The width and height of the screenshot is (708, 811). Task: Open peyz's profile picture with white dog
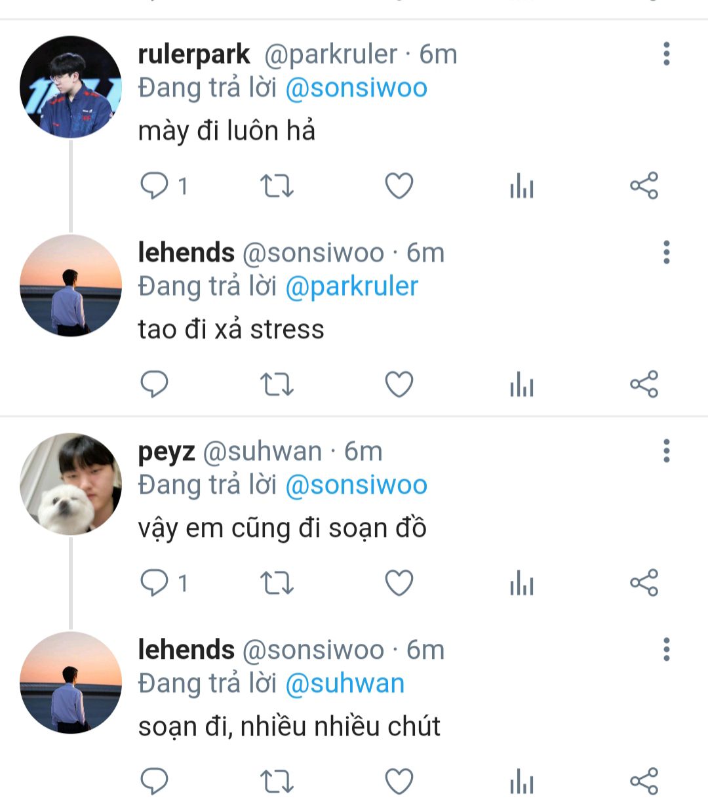(71, 484)
